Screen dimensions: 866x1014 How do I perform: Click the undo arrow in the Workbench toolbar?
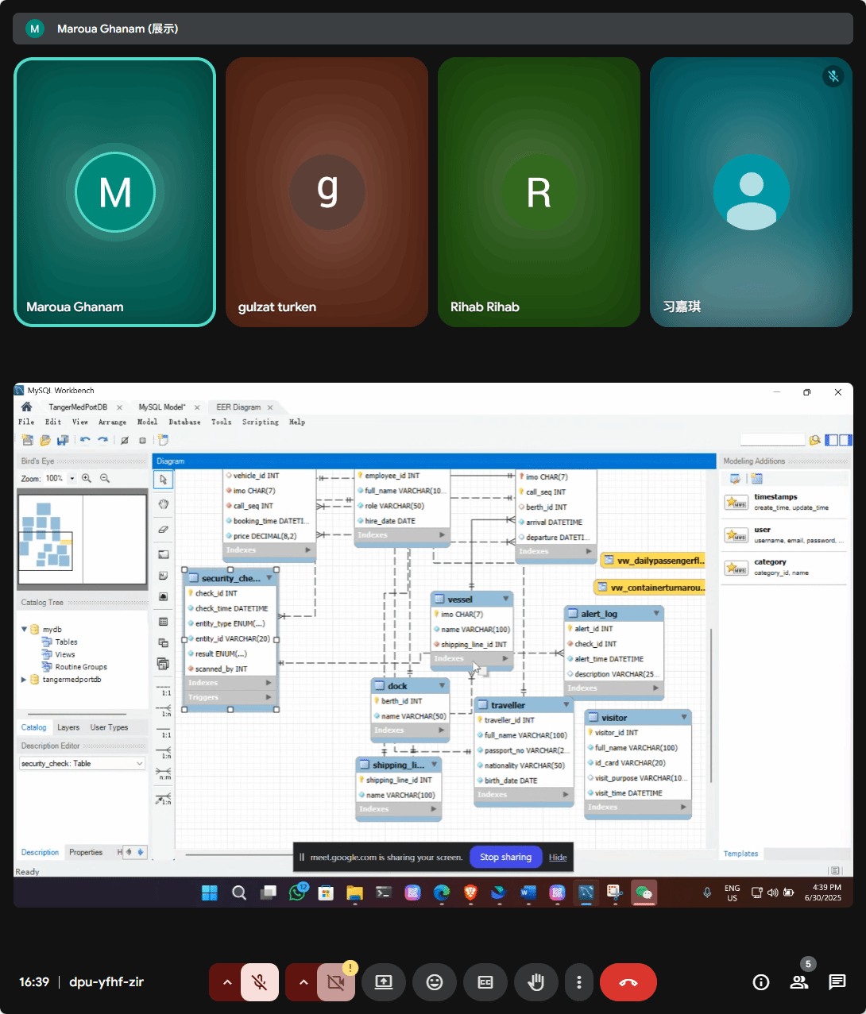[85, 440]
